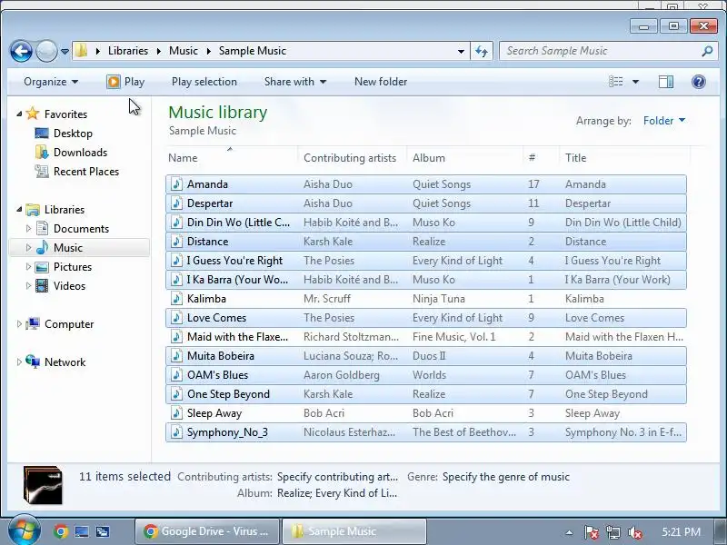Select the Despertar song name
This screenshot has width=727, height=545.
point(210,203)
